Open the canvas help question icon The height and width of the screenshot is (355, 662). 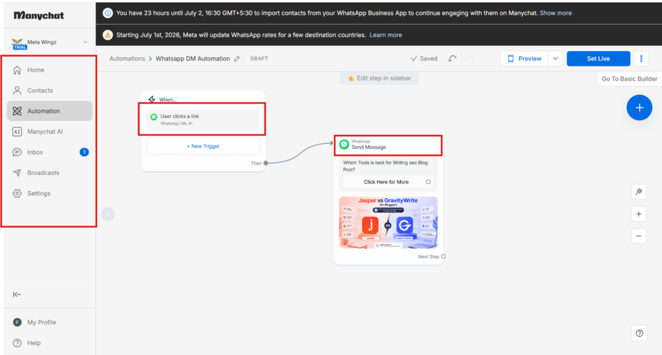(x=639, y=333)
